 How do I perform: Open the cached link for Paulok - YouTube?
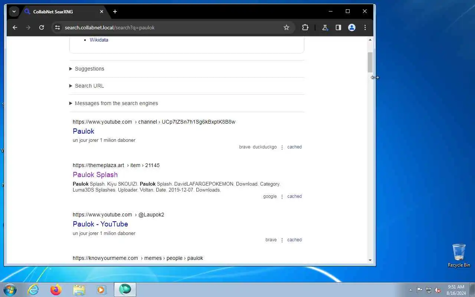[294, 240]
